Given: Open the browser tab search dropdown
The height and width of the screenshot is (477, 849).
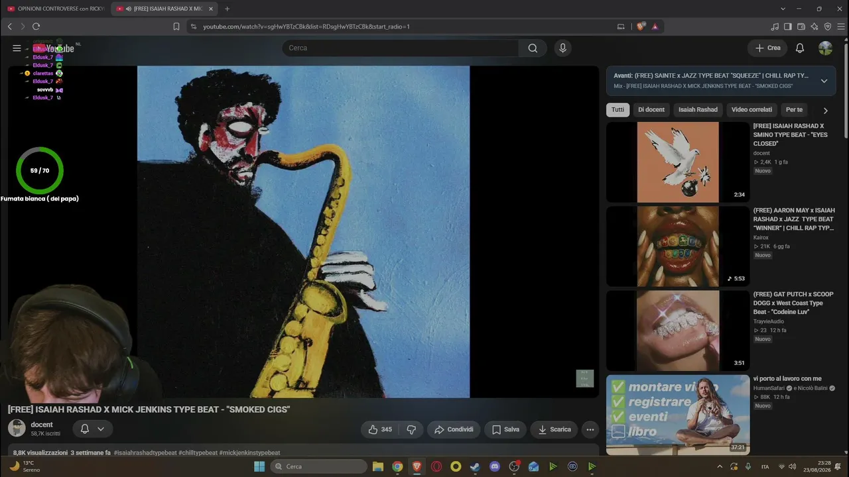Looking at the screenshot, I should pyautogui.click(x=783, y=9).
